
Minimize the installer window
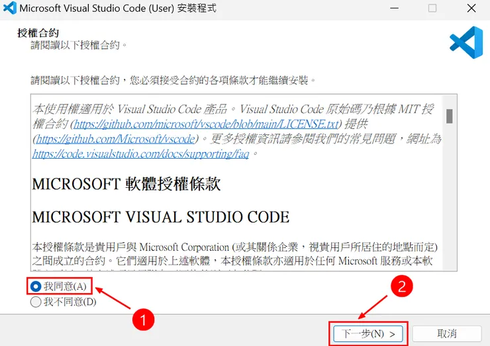point(395,8)
